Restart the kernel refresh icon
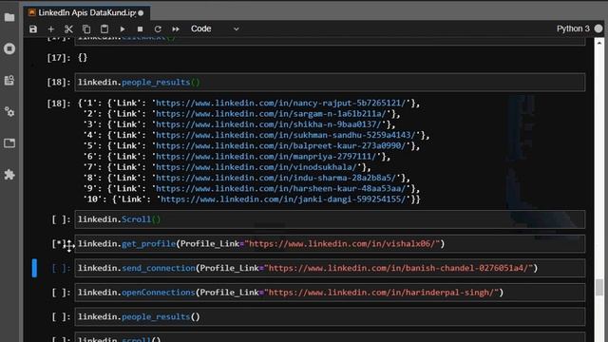This screenshot has width=608, height=342. (x=158, y=29)
